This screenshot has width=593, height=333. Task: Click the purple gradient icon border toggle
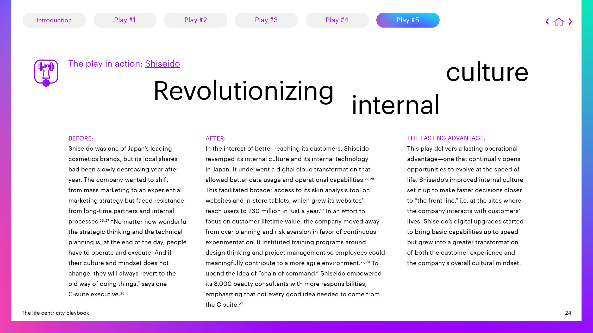pyautogui.click(x=46, y=84)
